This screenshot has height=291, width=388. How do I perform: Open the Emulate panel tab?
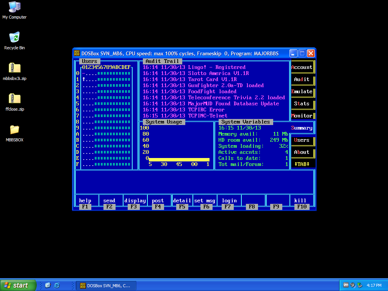302,92
